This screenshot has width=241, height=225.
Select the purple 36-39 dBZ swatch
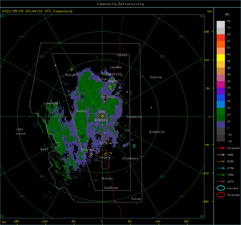(221, 91)
